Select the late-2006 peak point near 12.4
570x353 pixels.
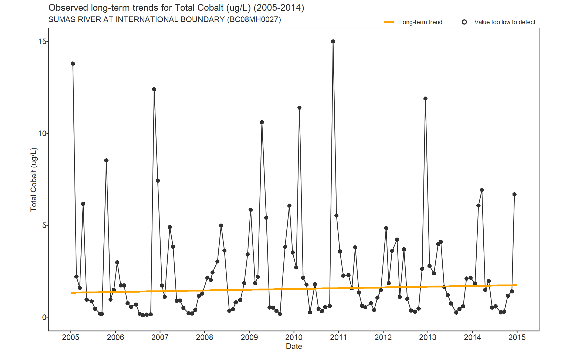click(154, 89)
